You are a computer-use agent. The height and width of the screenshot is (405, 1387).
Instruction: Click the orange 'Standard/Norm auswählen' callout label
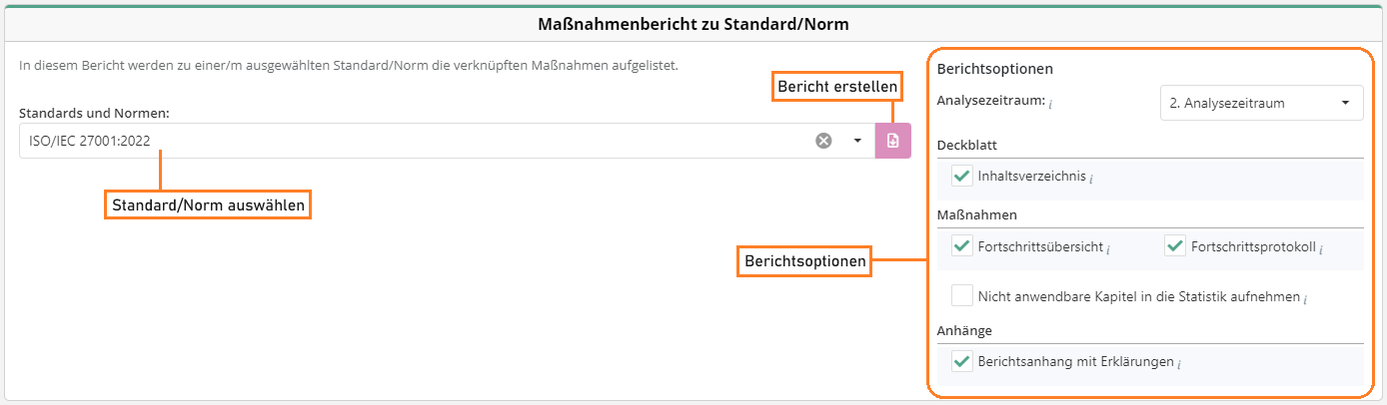(x=208, y=204)
